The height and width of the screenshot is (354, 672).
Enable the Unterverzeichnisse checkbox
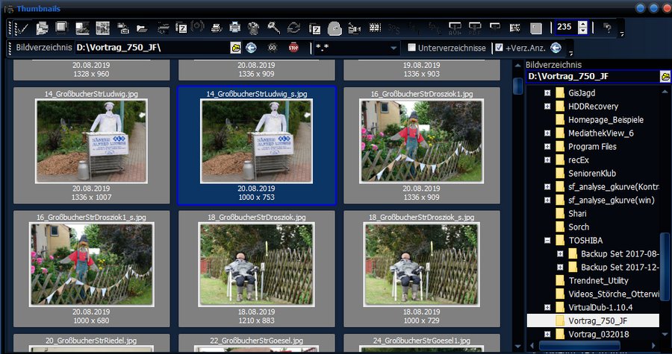(411, 48)
